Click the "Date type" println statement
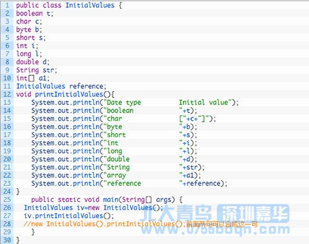This screenshot has width=309, height=244. [x=135, y=103]
